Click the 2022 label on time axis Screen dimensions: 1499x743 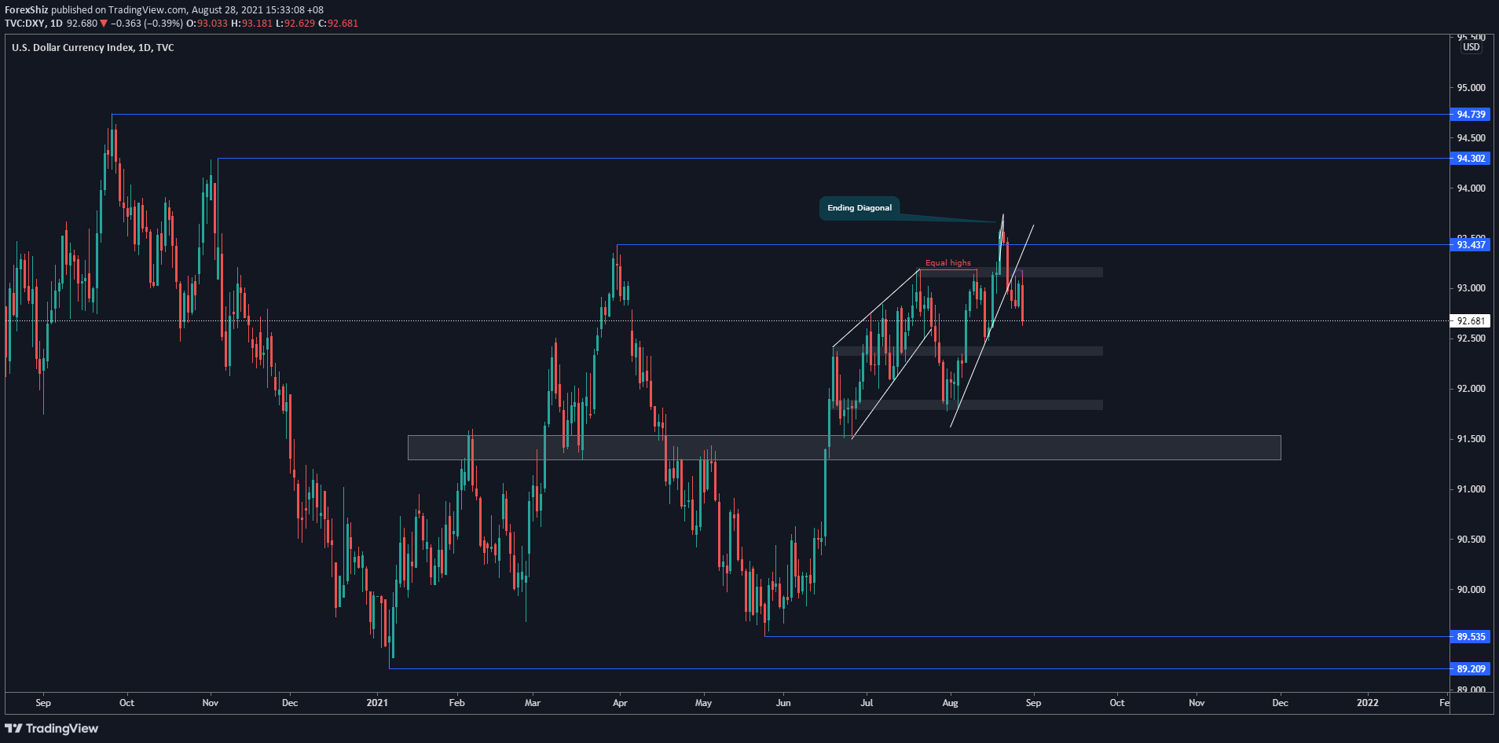point(1367,703)
